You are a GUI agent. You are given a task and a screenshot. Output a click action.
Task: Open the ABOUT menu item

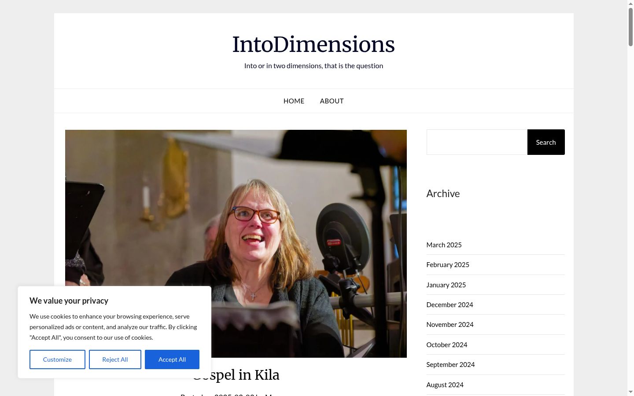332,101
